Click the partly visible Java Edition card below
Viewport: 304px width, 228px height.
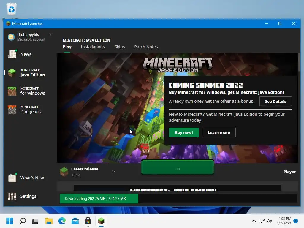178,188
